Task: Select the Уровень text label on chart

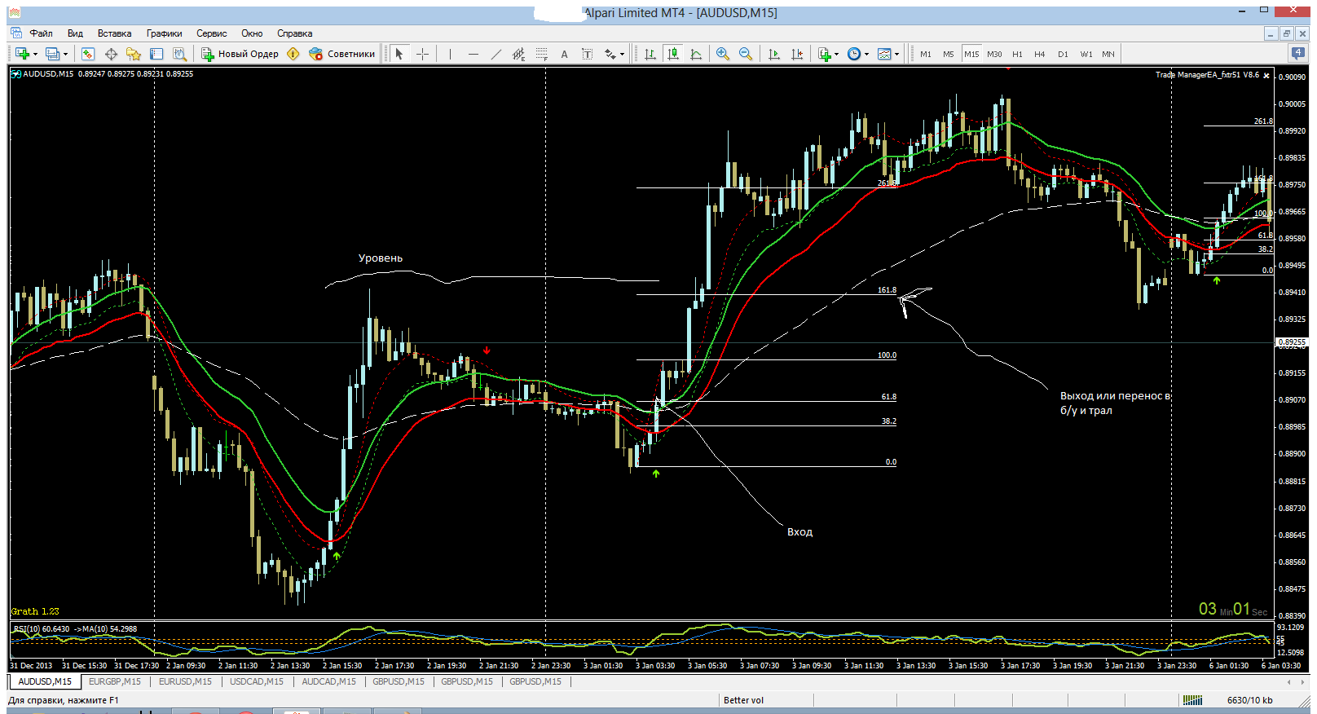Action: (x=380, y=258)
